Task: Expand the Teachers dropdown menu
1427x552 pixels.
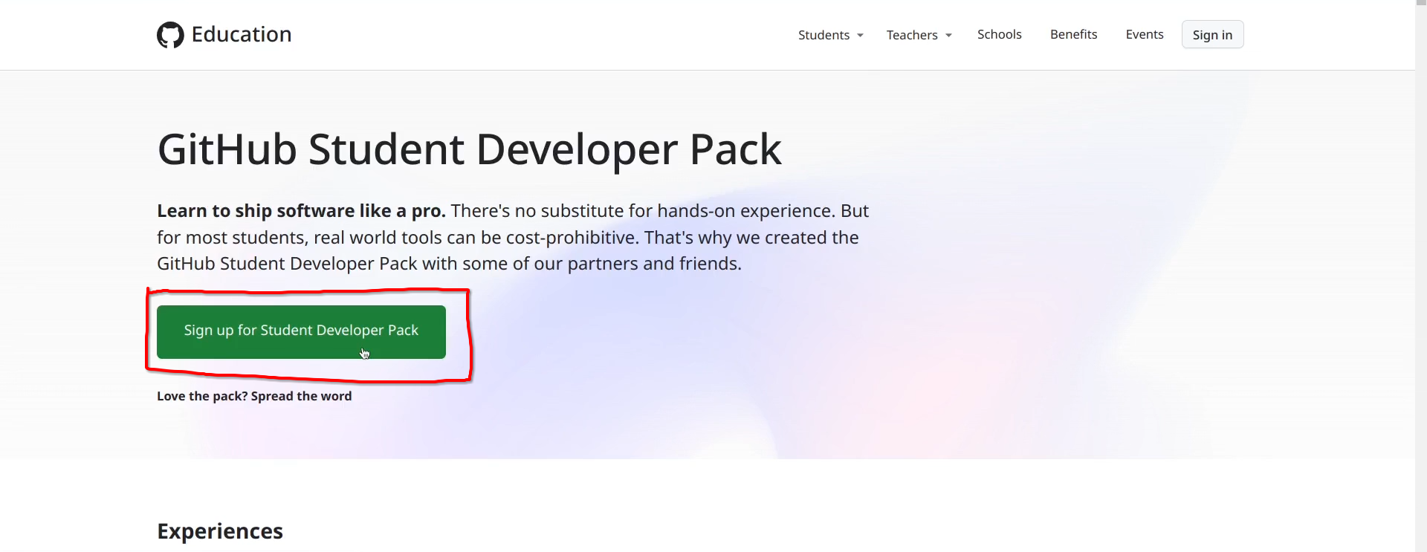Action: (x=919, y=35)
